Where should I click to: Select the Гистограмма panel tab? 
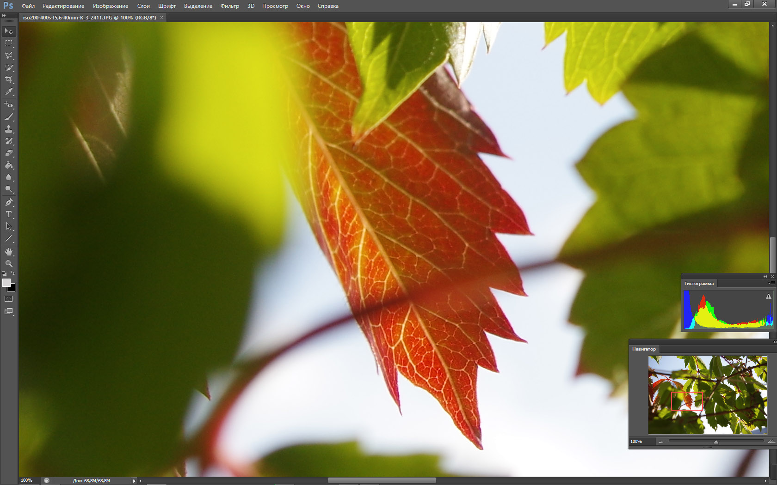[699, 284]
